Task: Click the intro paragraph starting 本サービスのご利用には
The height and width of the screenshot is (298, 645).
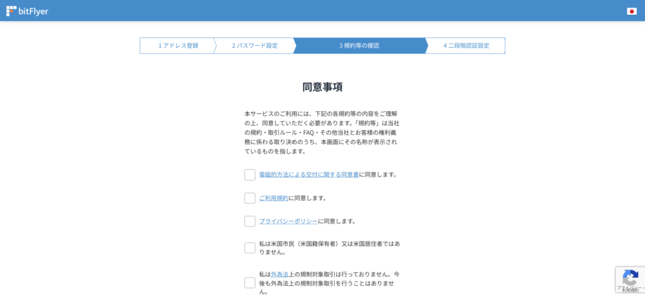Action: (322, 132)
